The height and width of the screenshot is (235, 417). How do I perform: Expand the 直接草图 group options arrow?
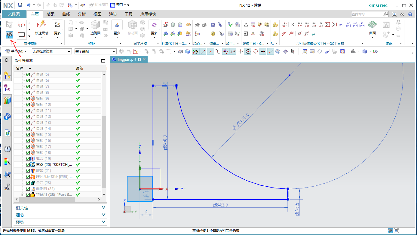pos(61,44)
